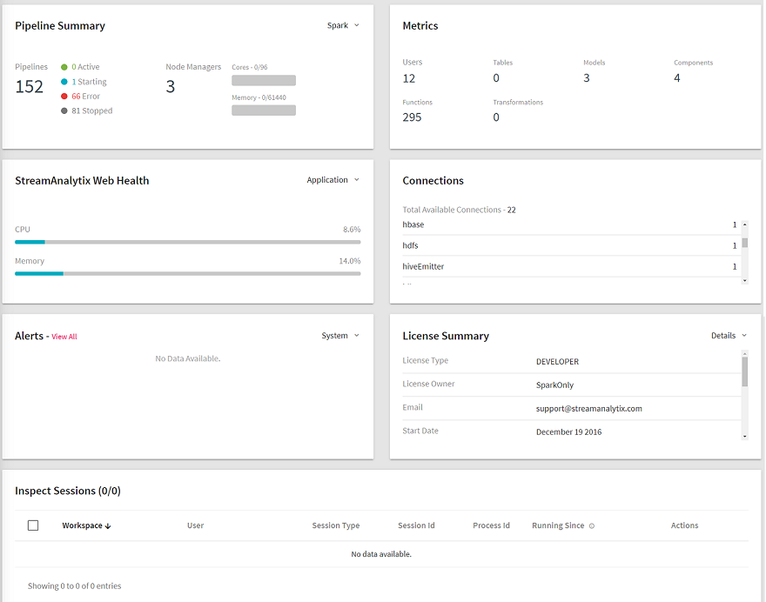
Task: Click the Connections list scrollbar thumb
Action: [x=744, y=243]
